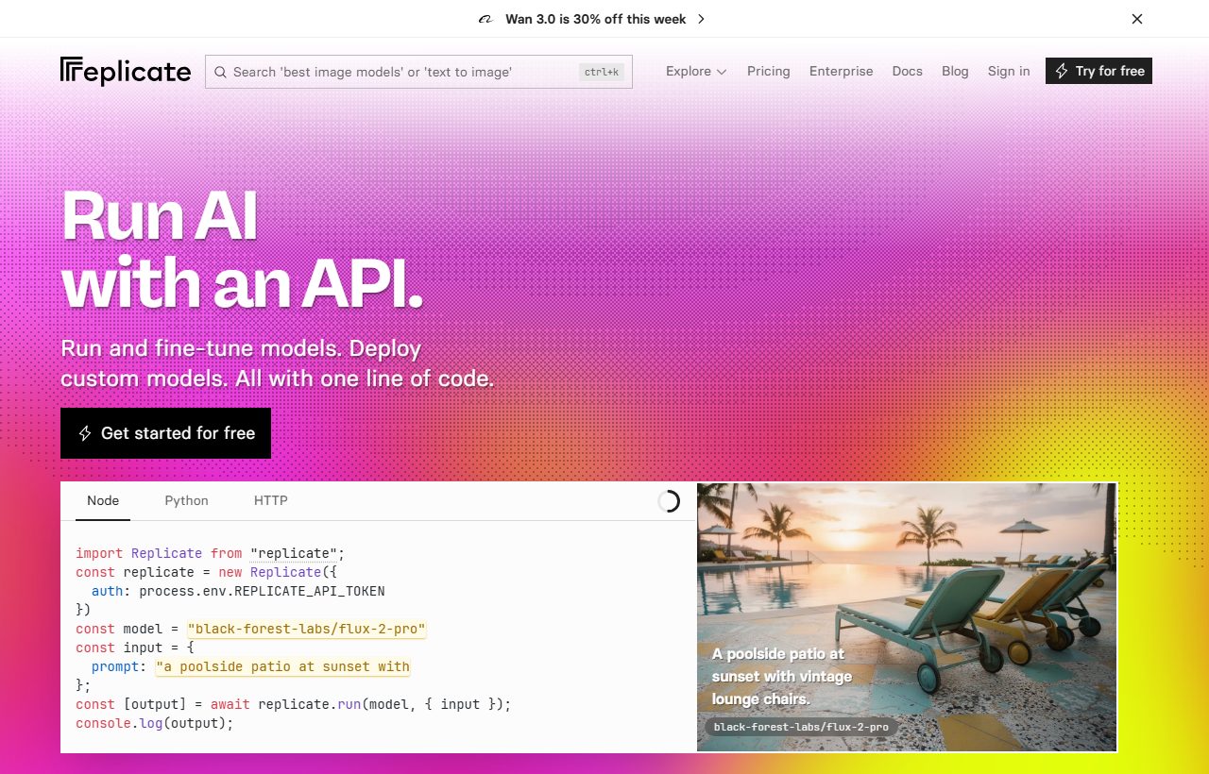Click the Wan logo icon in banner
This screenshot has width=1209, height=774.
pyautogui.click(x=486, y=19)
